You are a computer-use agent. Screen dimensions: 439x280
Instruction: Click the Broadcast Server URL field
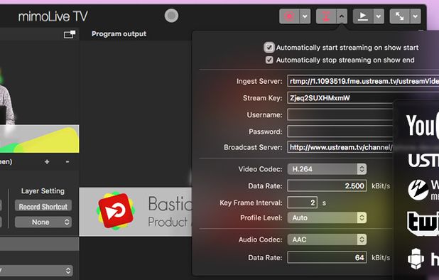(340, 147)
